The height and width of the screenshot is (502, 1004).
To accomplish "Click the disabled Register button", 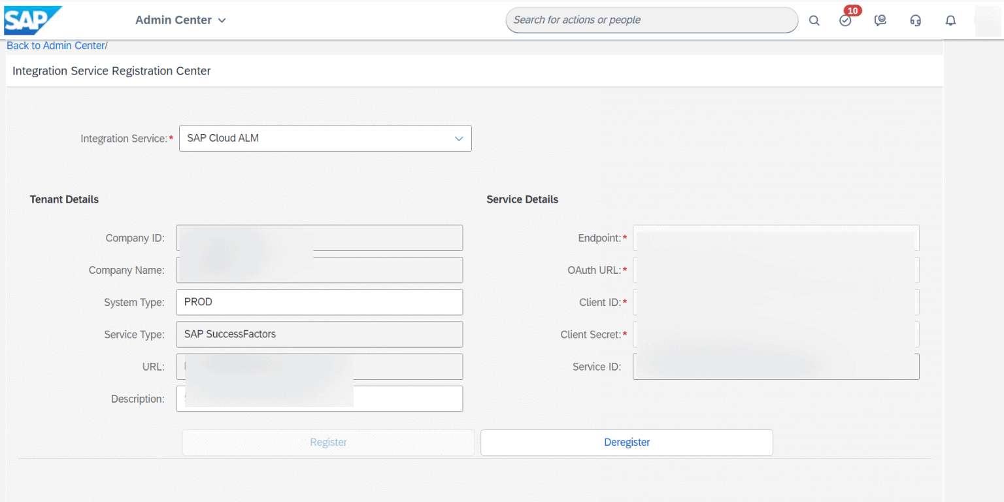I will pyautogui.click(x=328, y=443).
